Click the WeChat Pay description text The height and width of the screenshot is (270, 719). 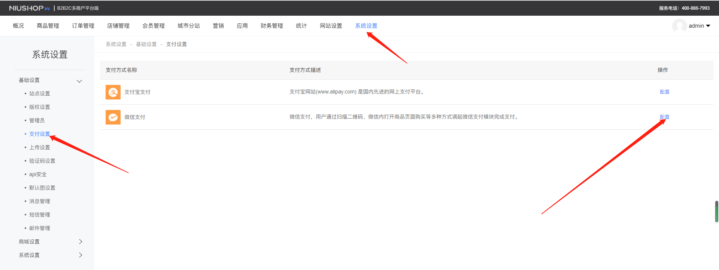(405, 117)
